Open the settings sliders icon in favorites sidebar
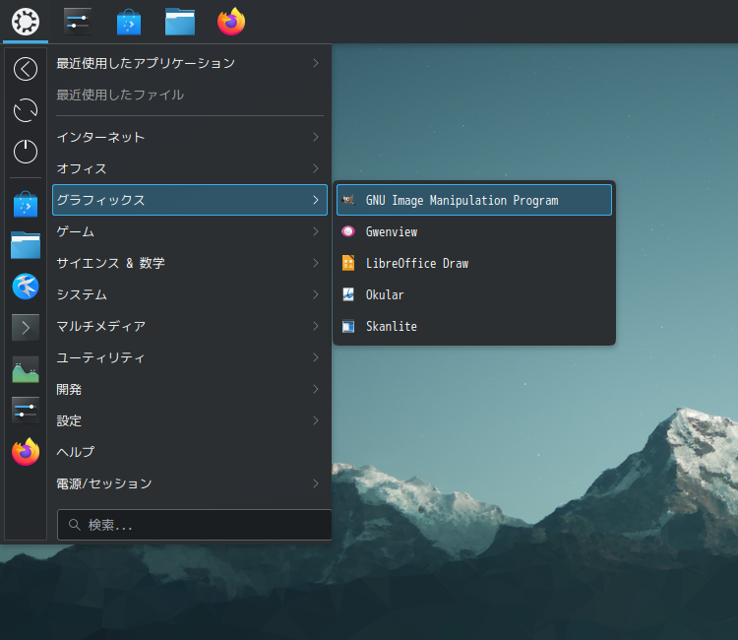The height and width of the screenshot is (640, 738). click(x=26, y=411)
